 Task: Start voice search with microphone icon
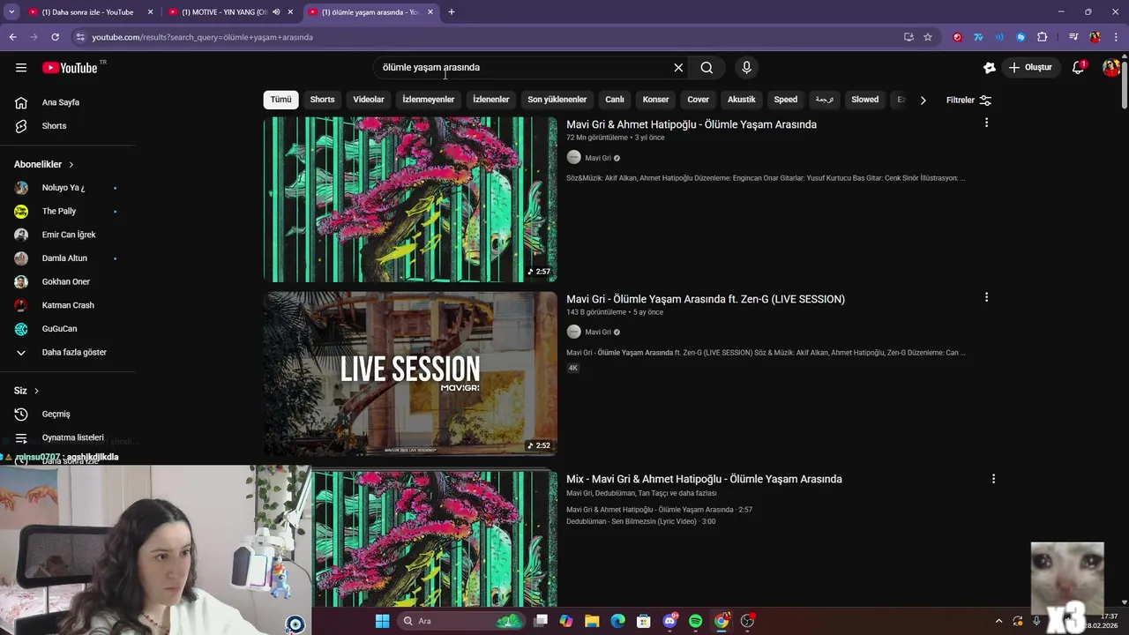746,67
